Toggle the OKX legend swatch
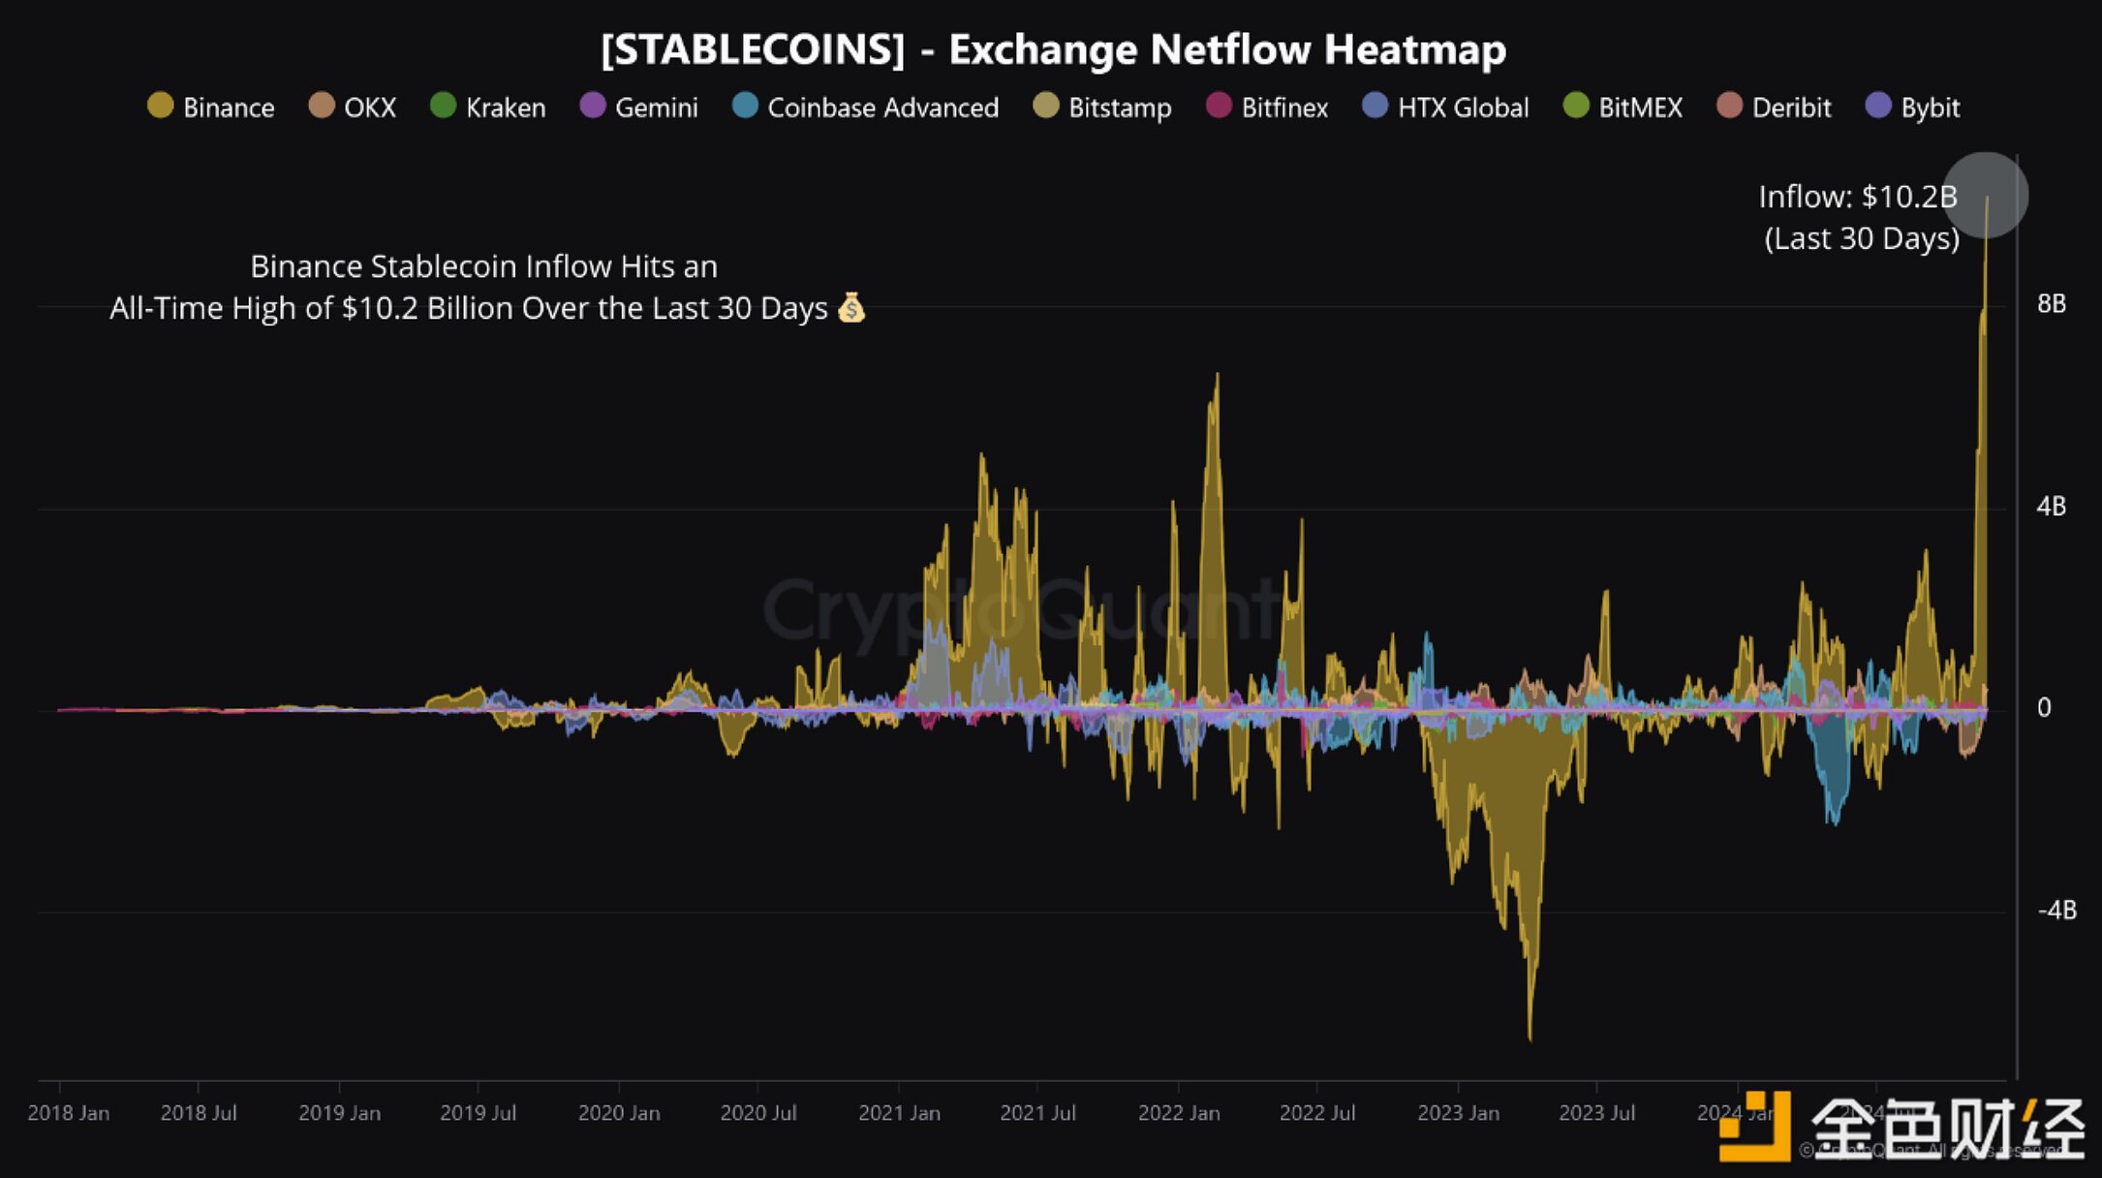This screenshot has width=2102, height=1178. (322, 106)
